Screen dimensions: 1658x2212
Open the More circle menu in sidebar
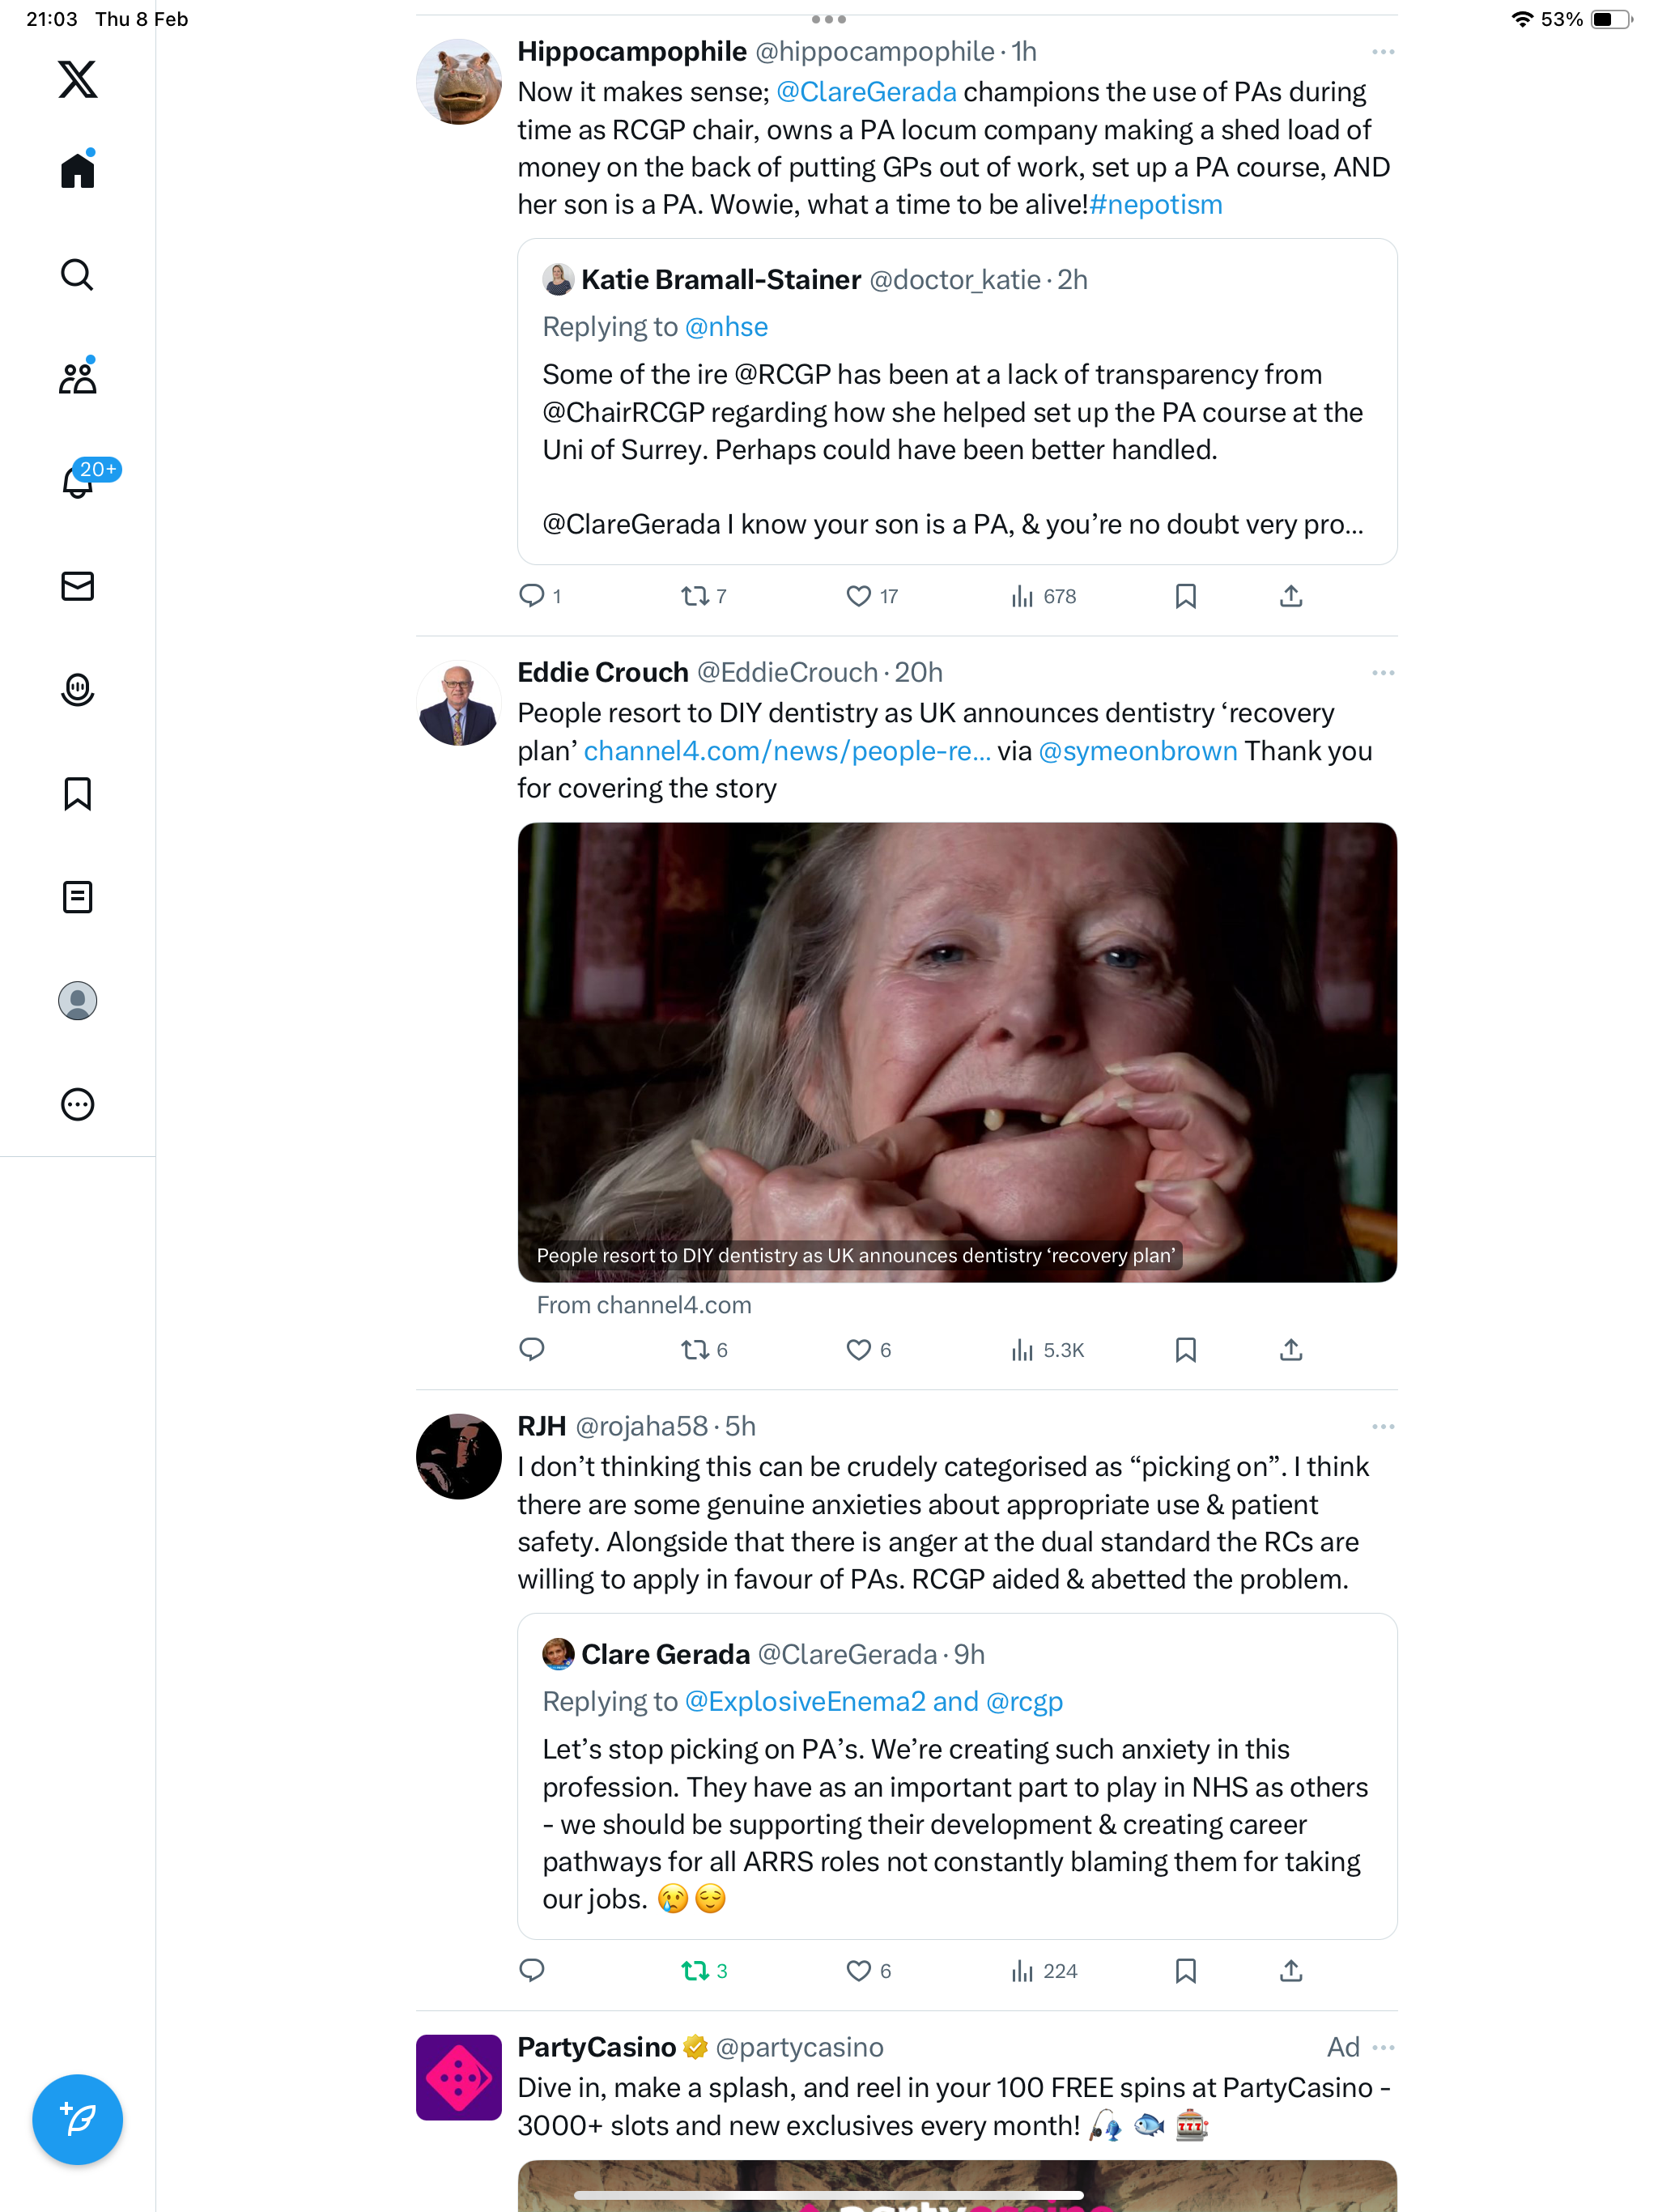point(77,1104)
